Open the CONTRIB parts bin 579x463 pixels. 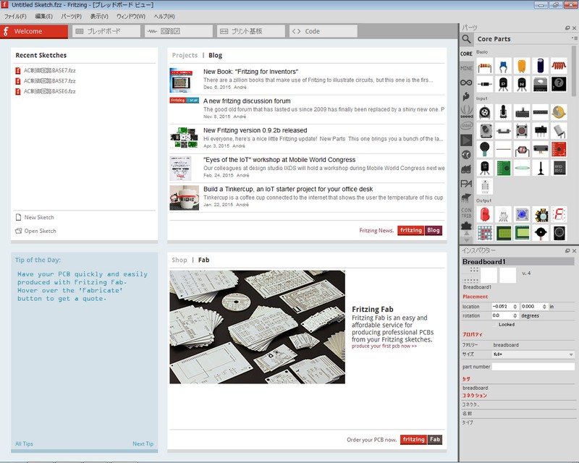pyautogui.click(x=466, y=213)
